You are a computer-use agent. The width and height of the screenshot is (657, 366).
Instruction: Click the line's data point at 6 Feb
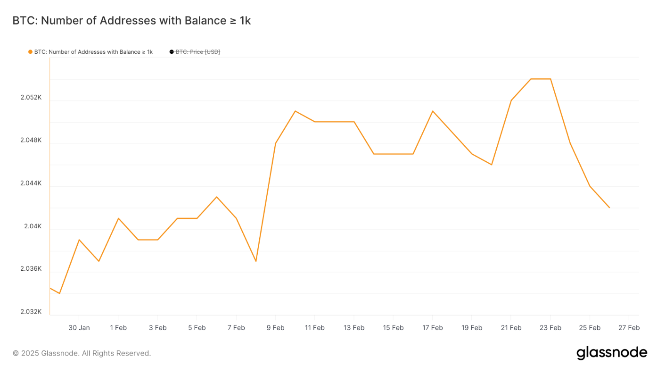216,197
